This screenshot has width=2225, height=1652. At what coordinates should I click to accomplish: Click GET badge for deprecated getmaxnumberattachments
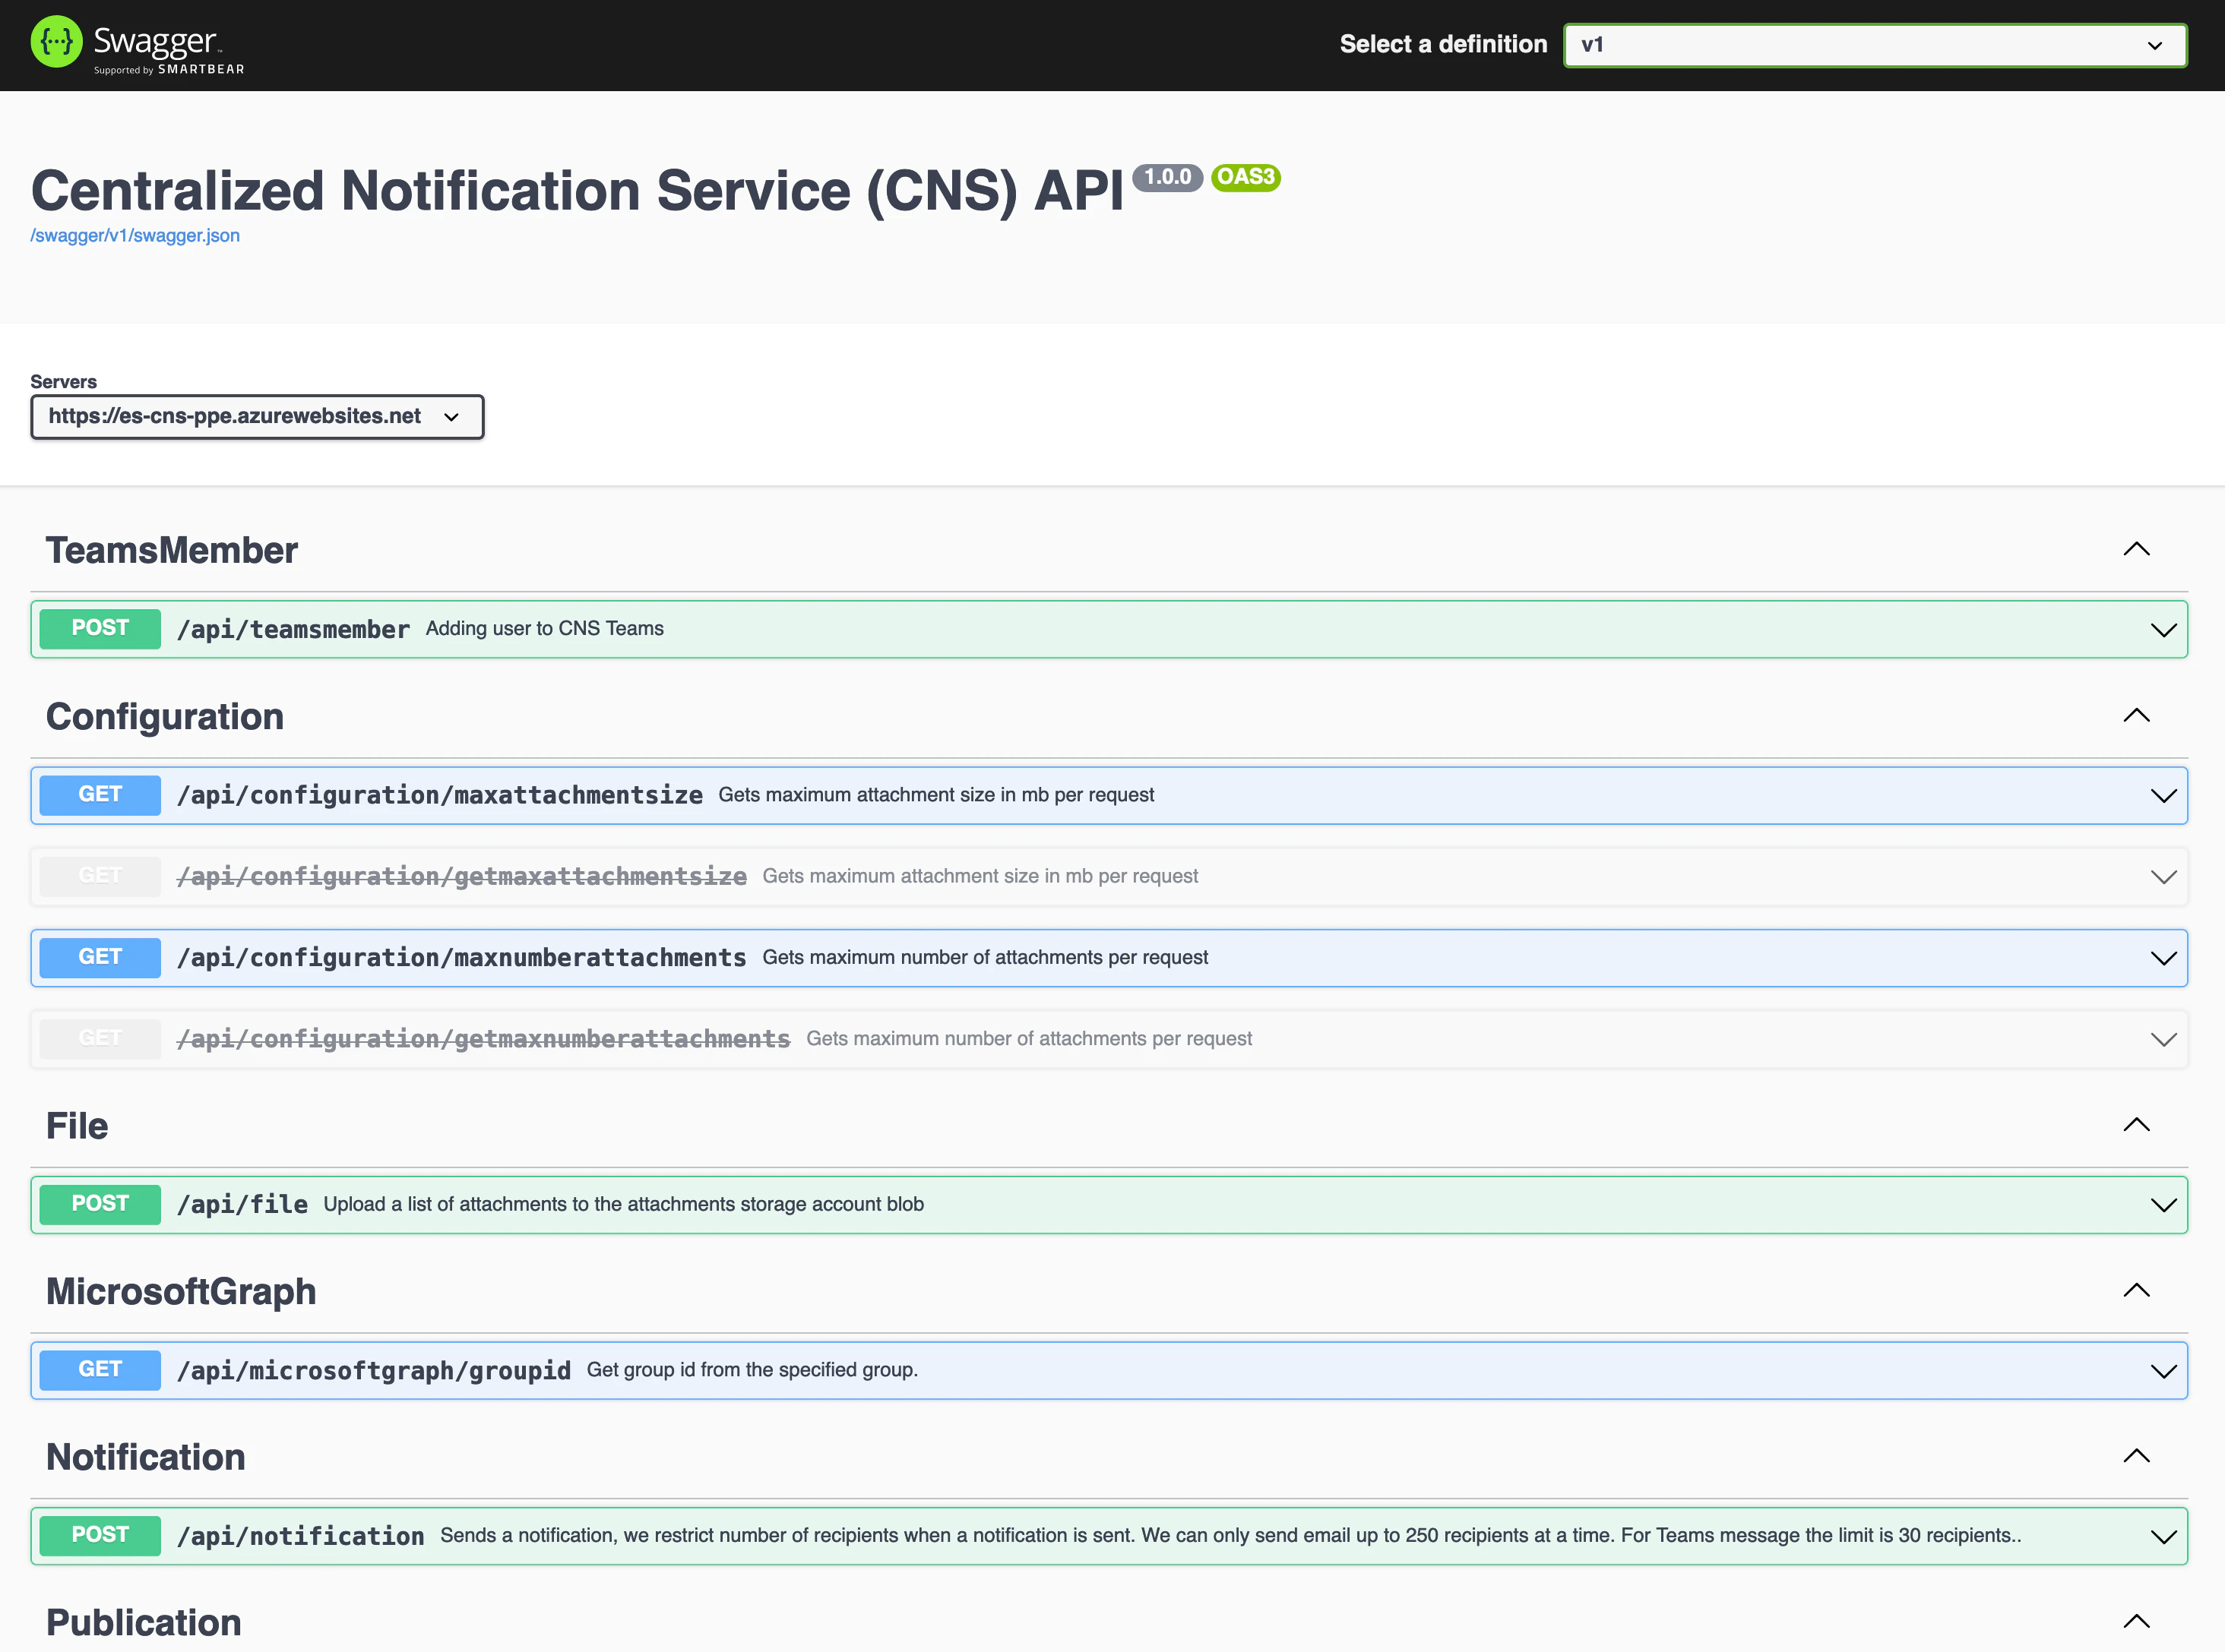[100, 1039]
